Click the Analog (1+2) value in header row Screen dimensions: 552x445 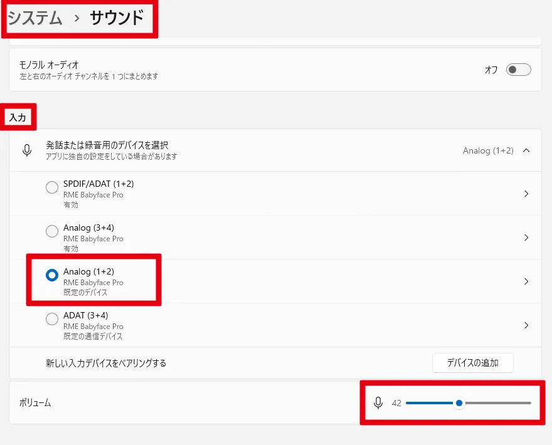488,150
